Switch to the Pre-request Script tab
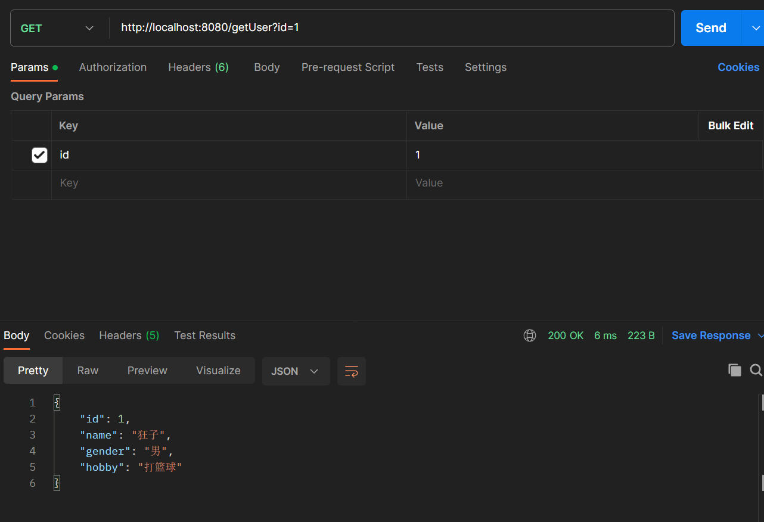Image resolution: width=764 pixels, height=522 pixels. pyautogui.click(x=348, y=67)
